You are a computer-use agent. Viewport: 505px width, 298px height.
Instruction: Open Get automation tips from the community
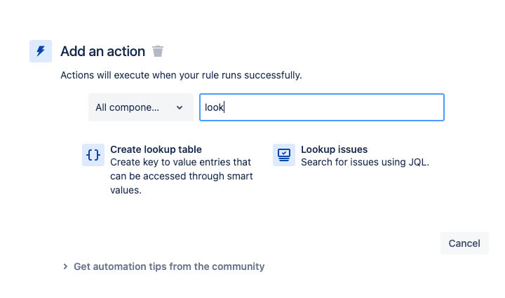(x=169, y=266)
